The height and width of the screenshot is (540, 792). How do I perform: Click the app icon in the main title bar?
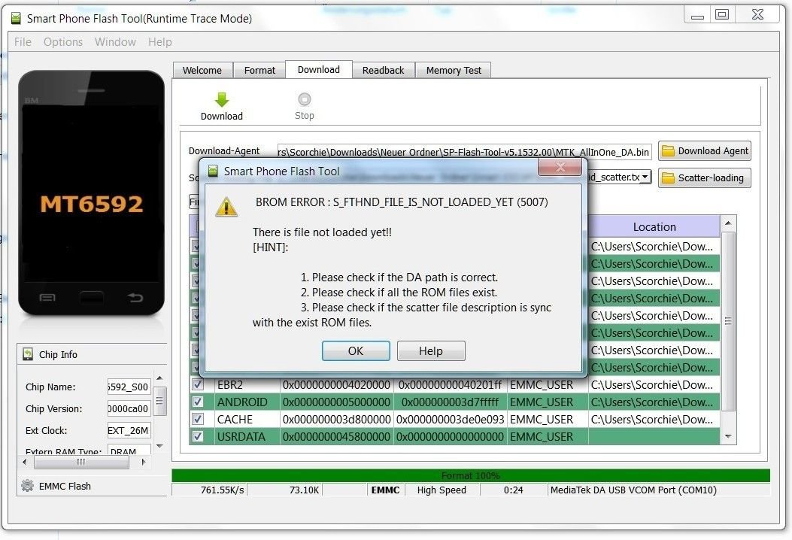coord(16,19)
